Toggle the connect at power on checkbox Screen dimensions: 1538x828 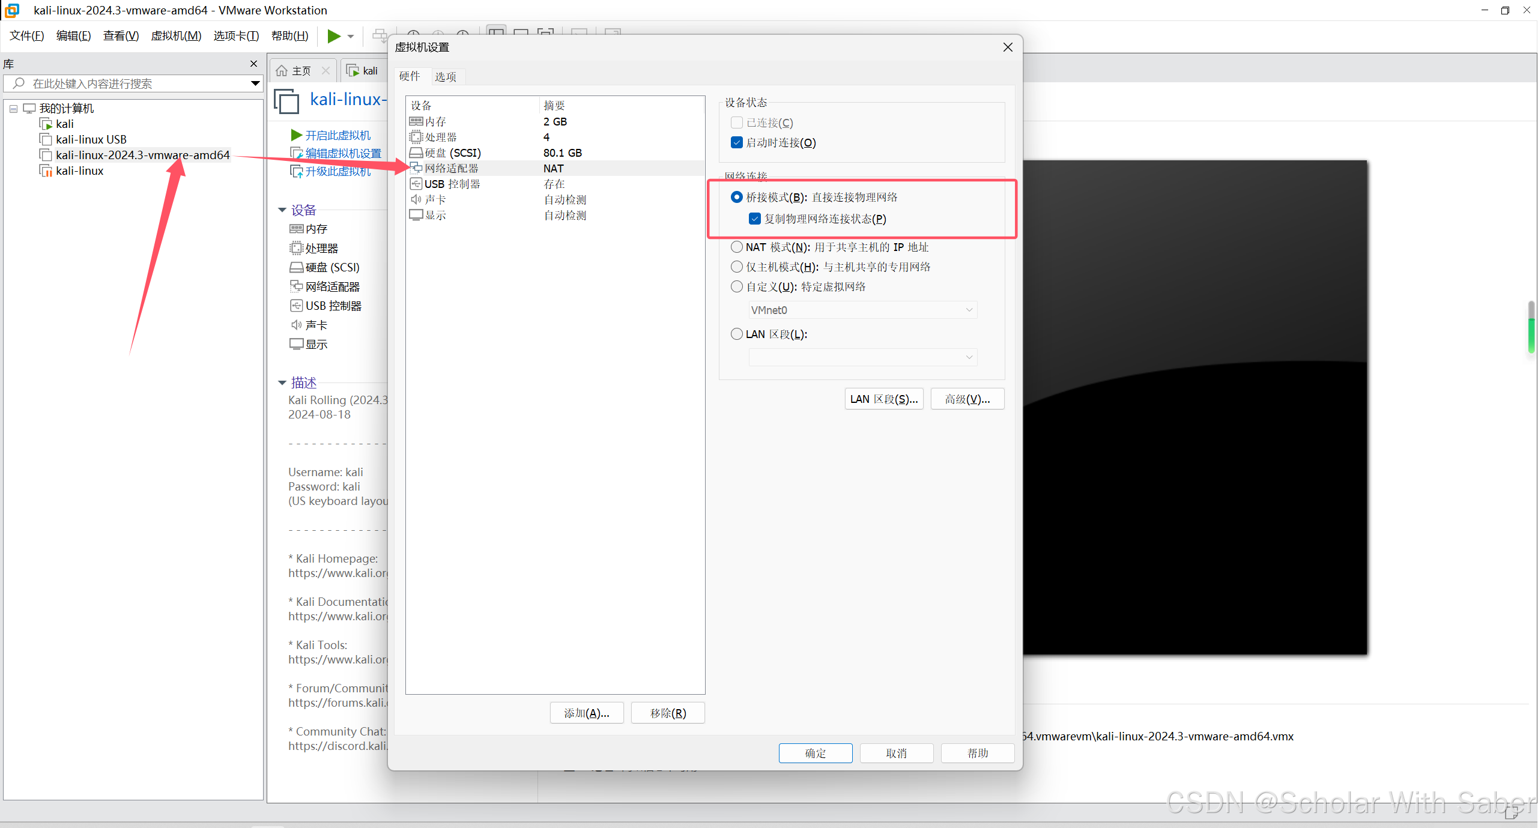coord(737,142)
